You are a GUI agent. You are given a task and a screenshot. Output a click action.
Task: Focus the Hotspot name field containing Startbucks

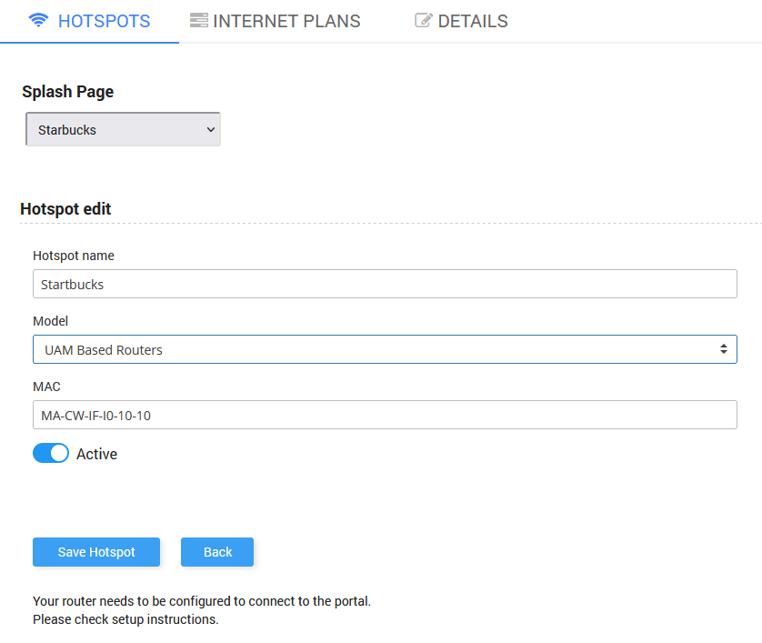point(384,284)
